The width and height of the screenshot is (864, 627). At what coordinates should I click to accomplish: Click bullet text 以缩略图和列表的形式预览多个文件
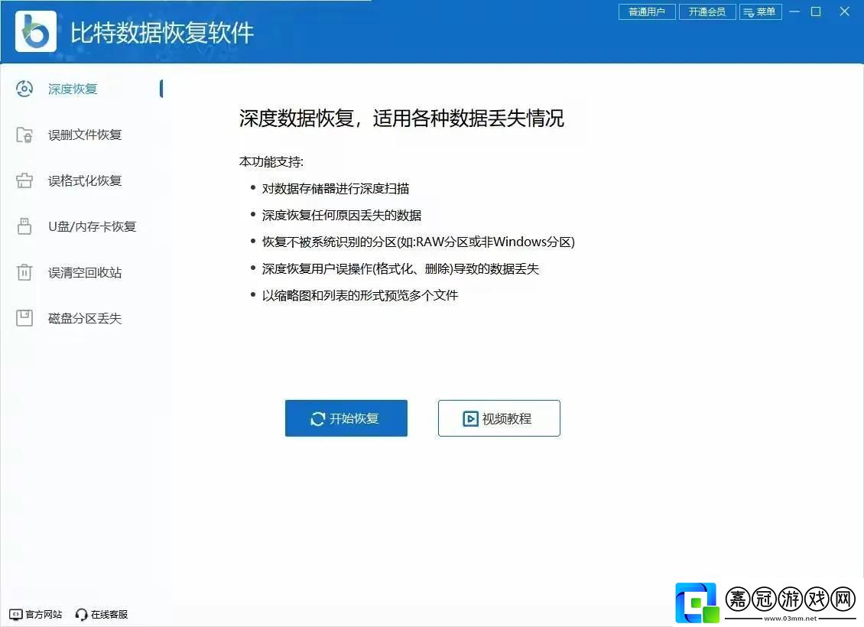(x=360, y=295)
